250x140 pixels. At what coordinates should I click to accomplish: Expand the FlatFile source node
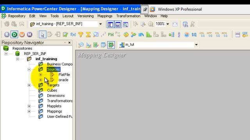point(41,75)
